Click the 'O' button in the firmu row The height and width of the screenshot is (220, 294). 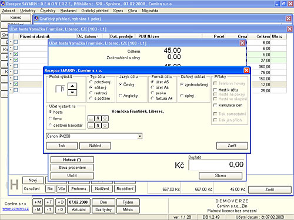105,118
